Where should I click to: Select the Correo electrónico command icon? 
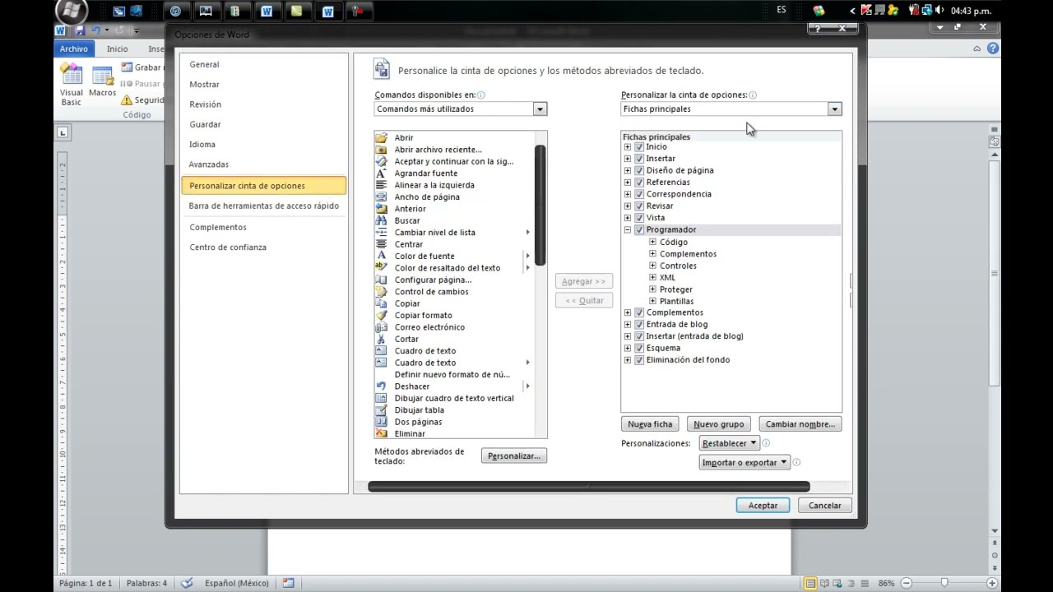click(x=381, y=326)
